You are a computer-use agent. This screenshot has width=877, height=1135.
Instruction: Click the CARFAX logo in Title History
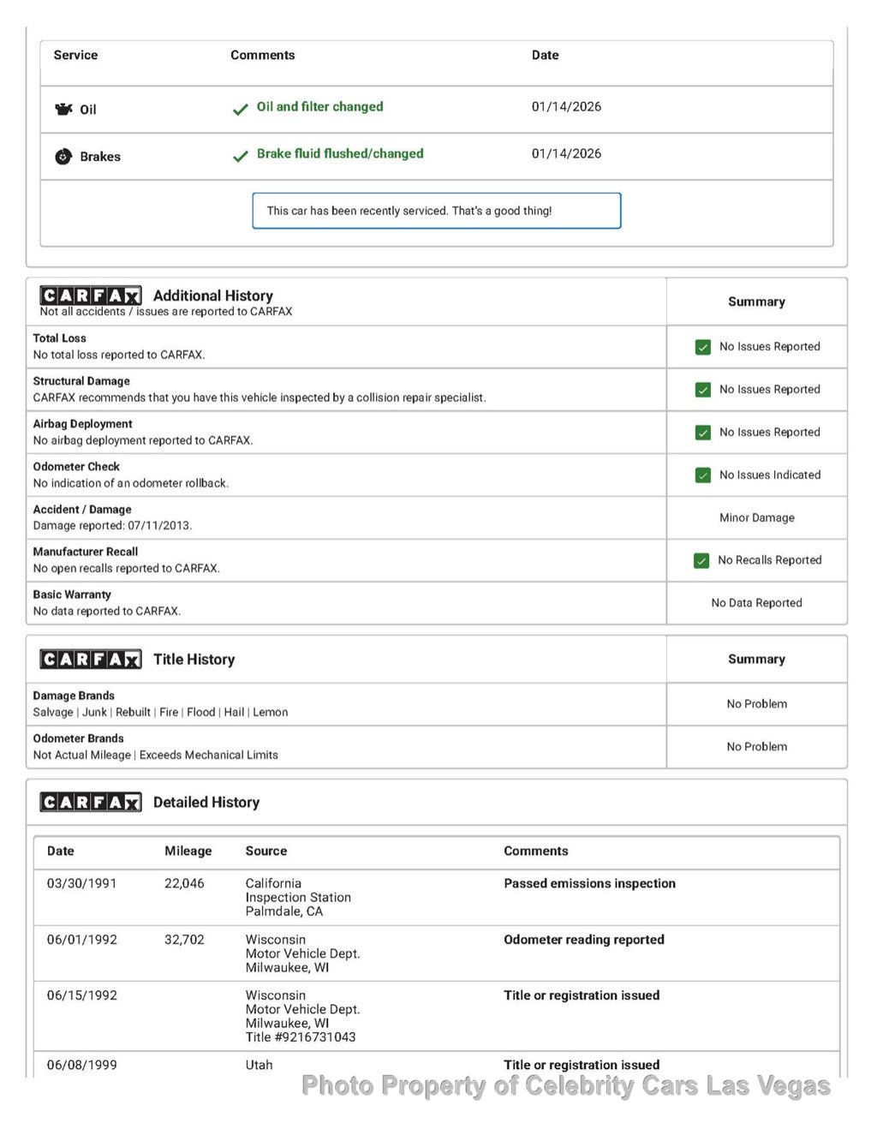click(91, 659)
